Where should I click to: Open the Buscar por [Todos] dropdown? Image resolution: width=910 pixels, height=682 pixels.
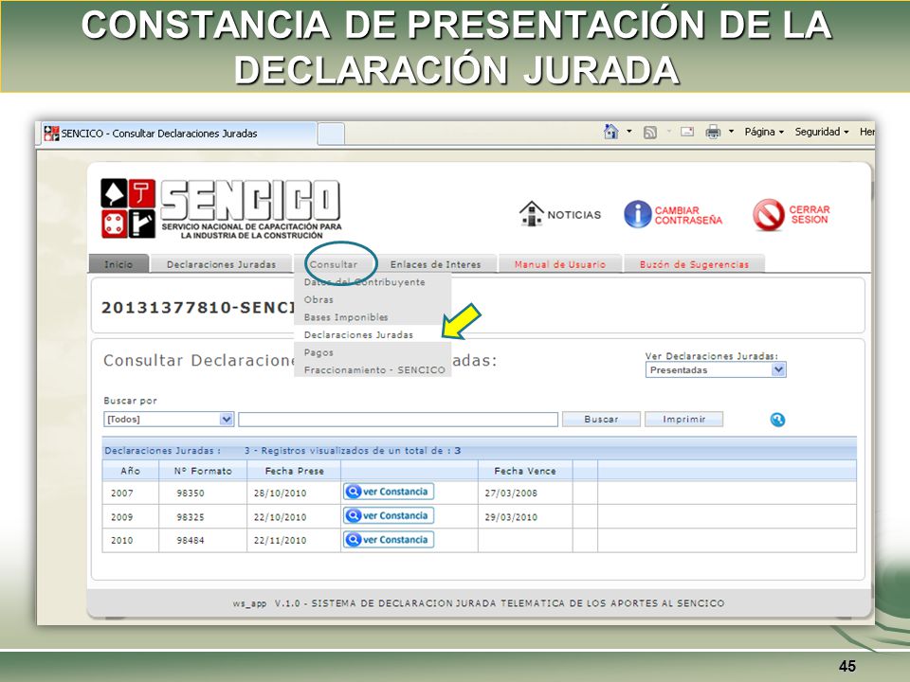click(169, 419)
